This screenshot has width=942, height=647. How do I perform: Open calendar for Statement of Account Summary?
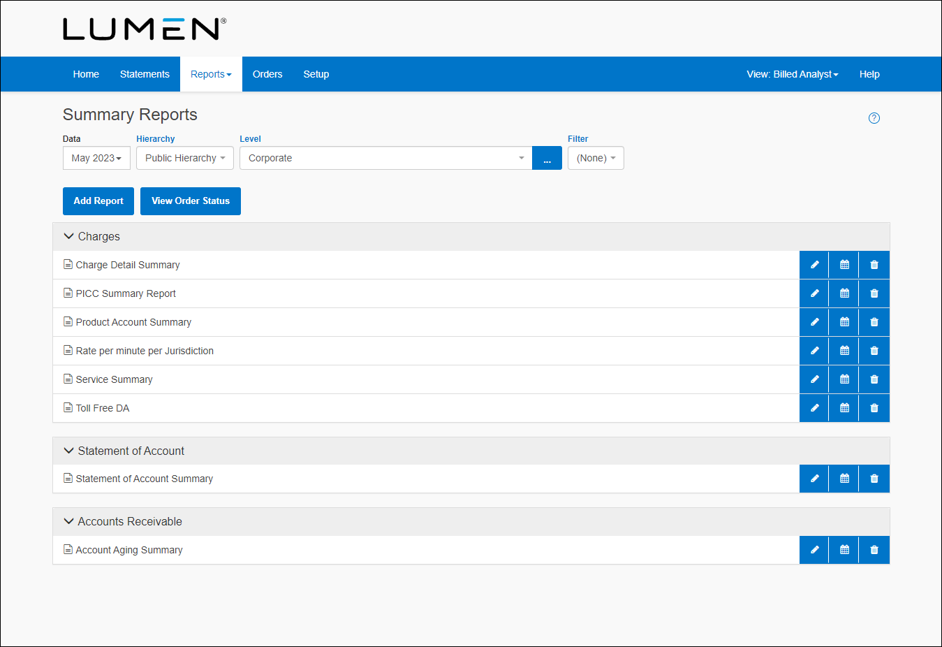[844, 479]
